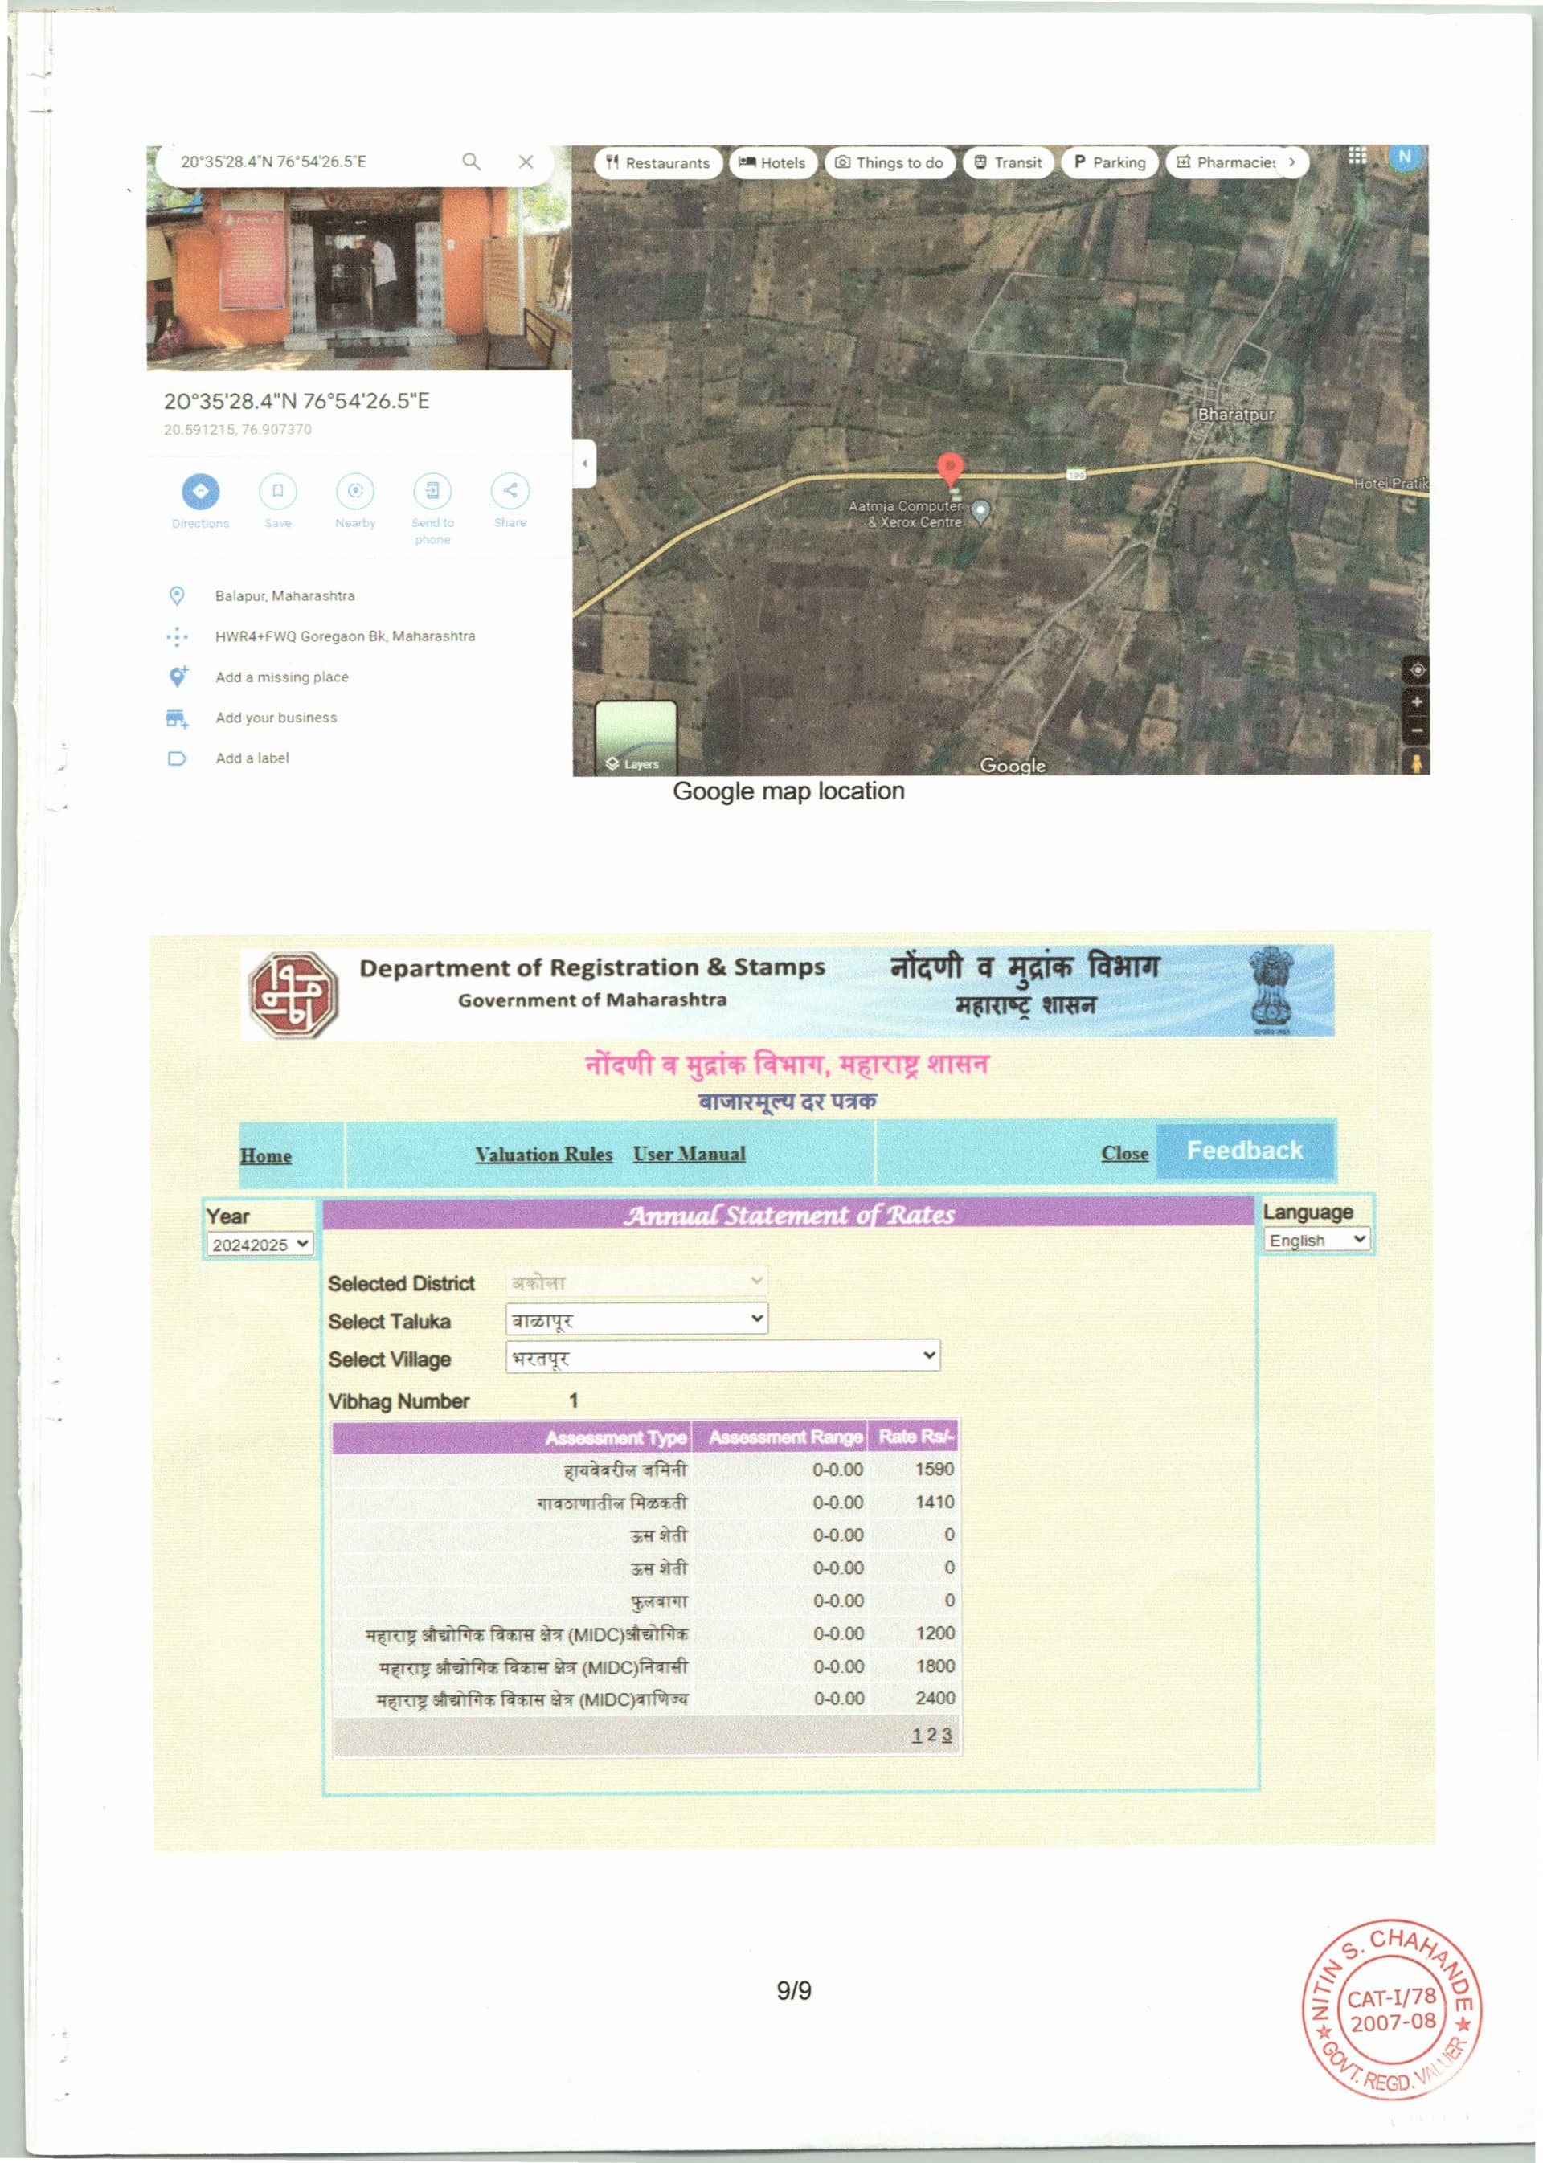Click the search magnifier icon
The image size is (1543, 2163).
tap(471, 162)
